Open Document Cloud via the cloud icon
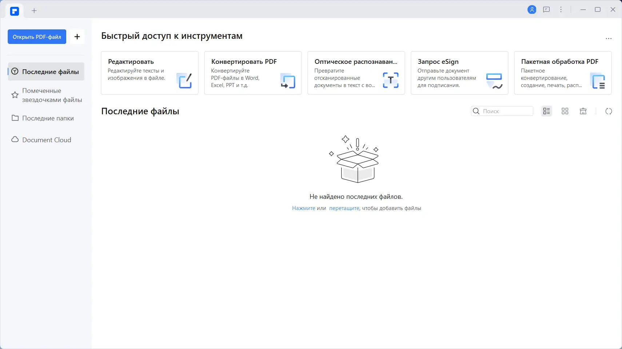This screenshot has width=622, height=349. click(15, 139)
